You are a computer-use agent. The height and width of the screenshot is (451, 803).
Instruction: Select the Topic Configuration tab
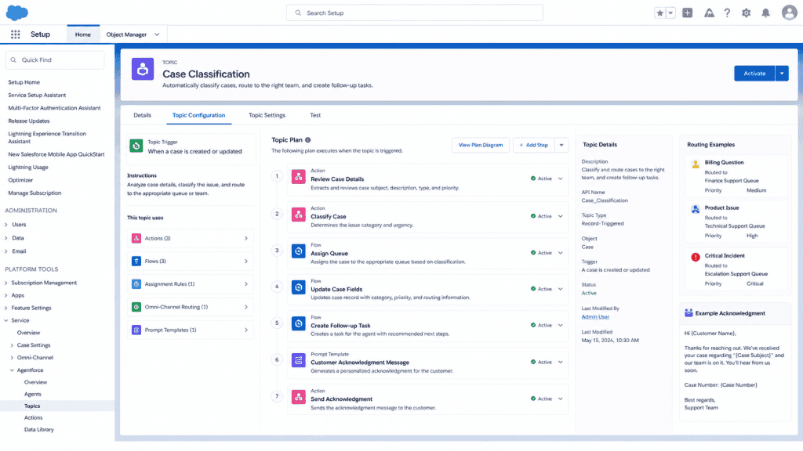click(198, 115)
